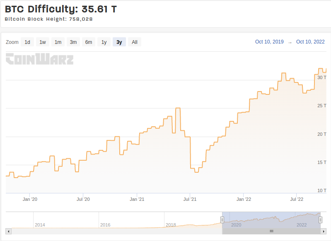The width and height of the screenshot is (331, 241).
Task: Select the 3m zoom range
Action: pyautogui.click(x=73, y=42)
